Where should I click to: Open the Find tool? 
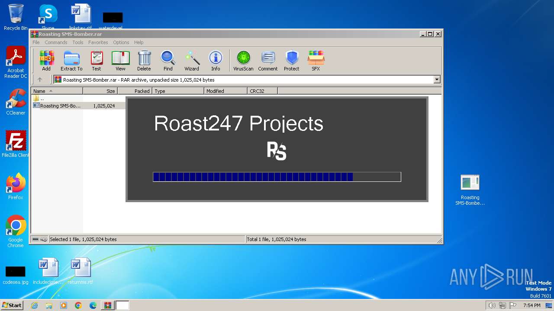(x=168, y=60)
